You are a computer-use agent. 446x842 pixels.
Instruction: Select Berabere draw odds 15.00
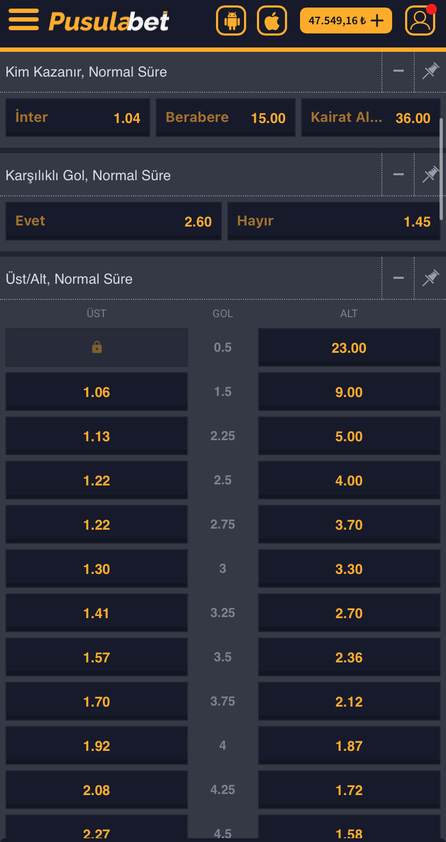point(226,118)
